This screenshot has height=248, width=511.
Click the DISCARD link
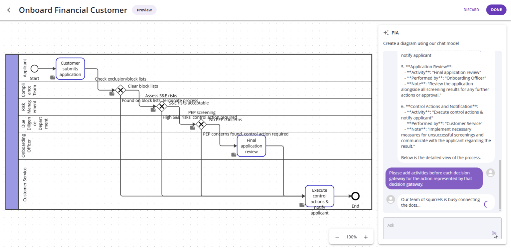(471, 10)
